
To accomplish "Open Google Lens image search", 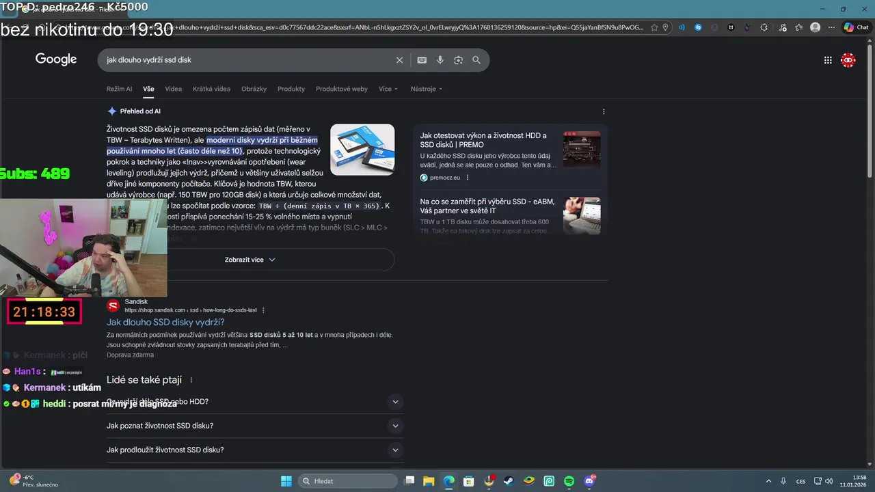I will [x=458, y=60].
